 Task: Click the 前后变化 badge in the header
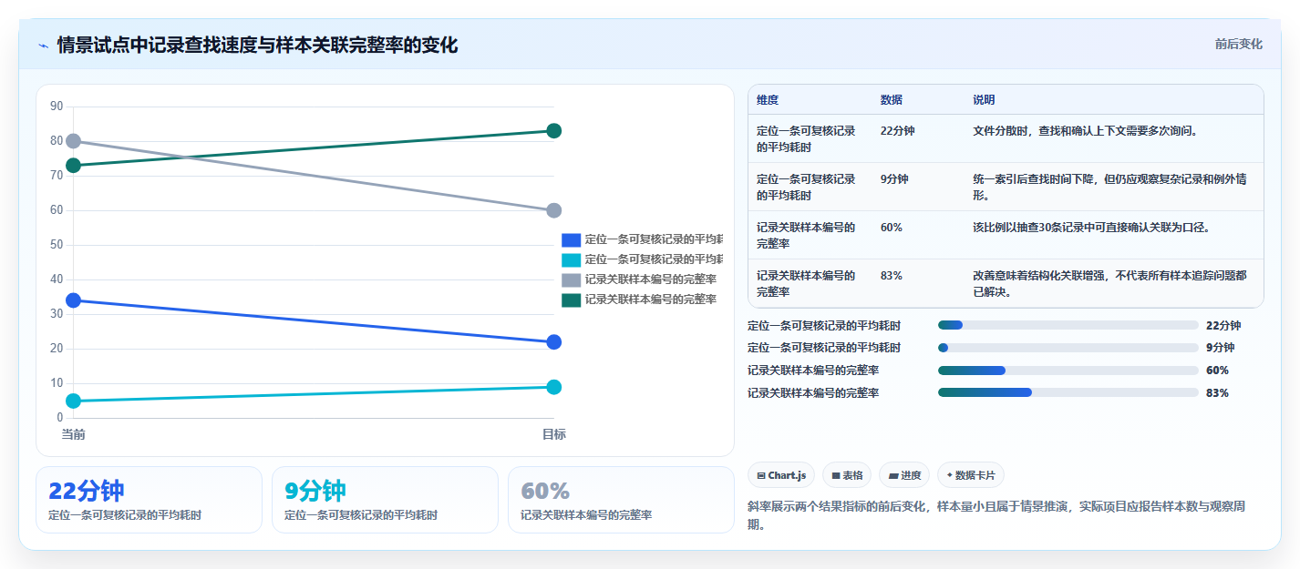tap(1238, 44)
